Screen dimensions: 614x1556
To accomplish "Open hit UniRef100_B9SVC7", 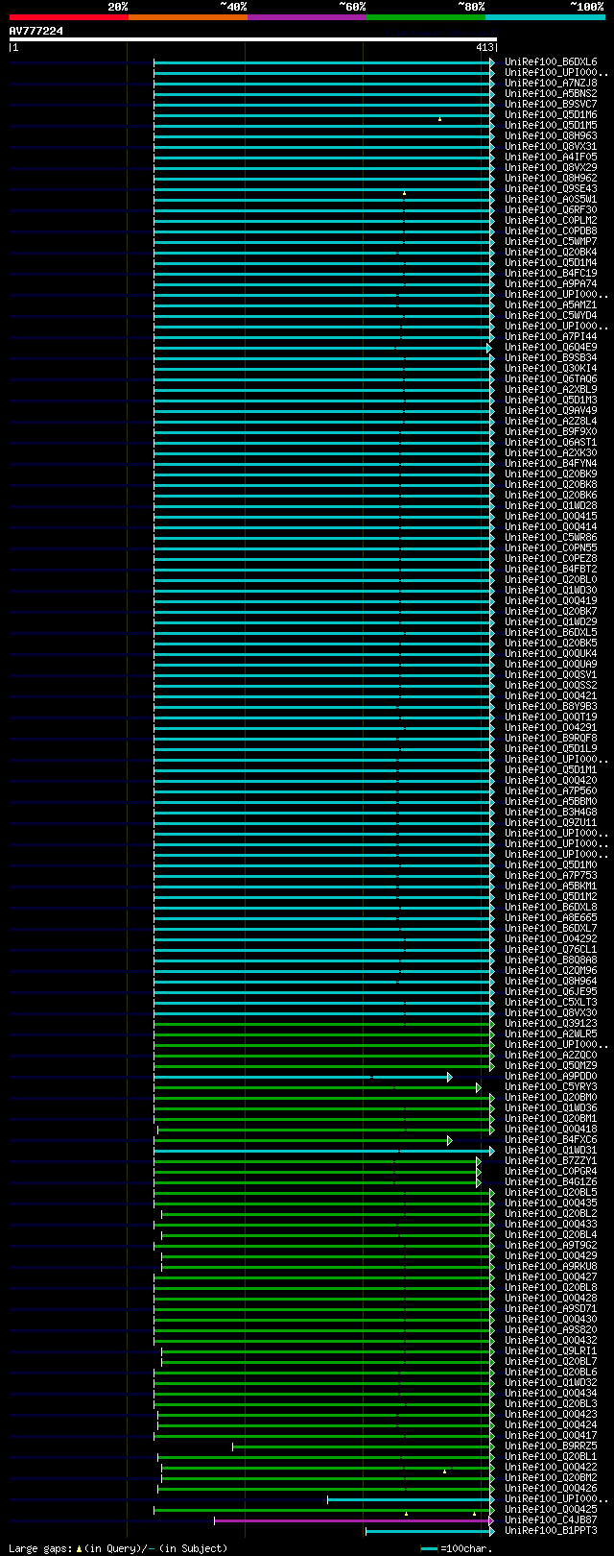I will (x=551, y=105).
